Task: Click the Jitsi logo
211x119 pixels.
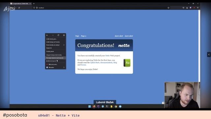Action: coord(10,9)
